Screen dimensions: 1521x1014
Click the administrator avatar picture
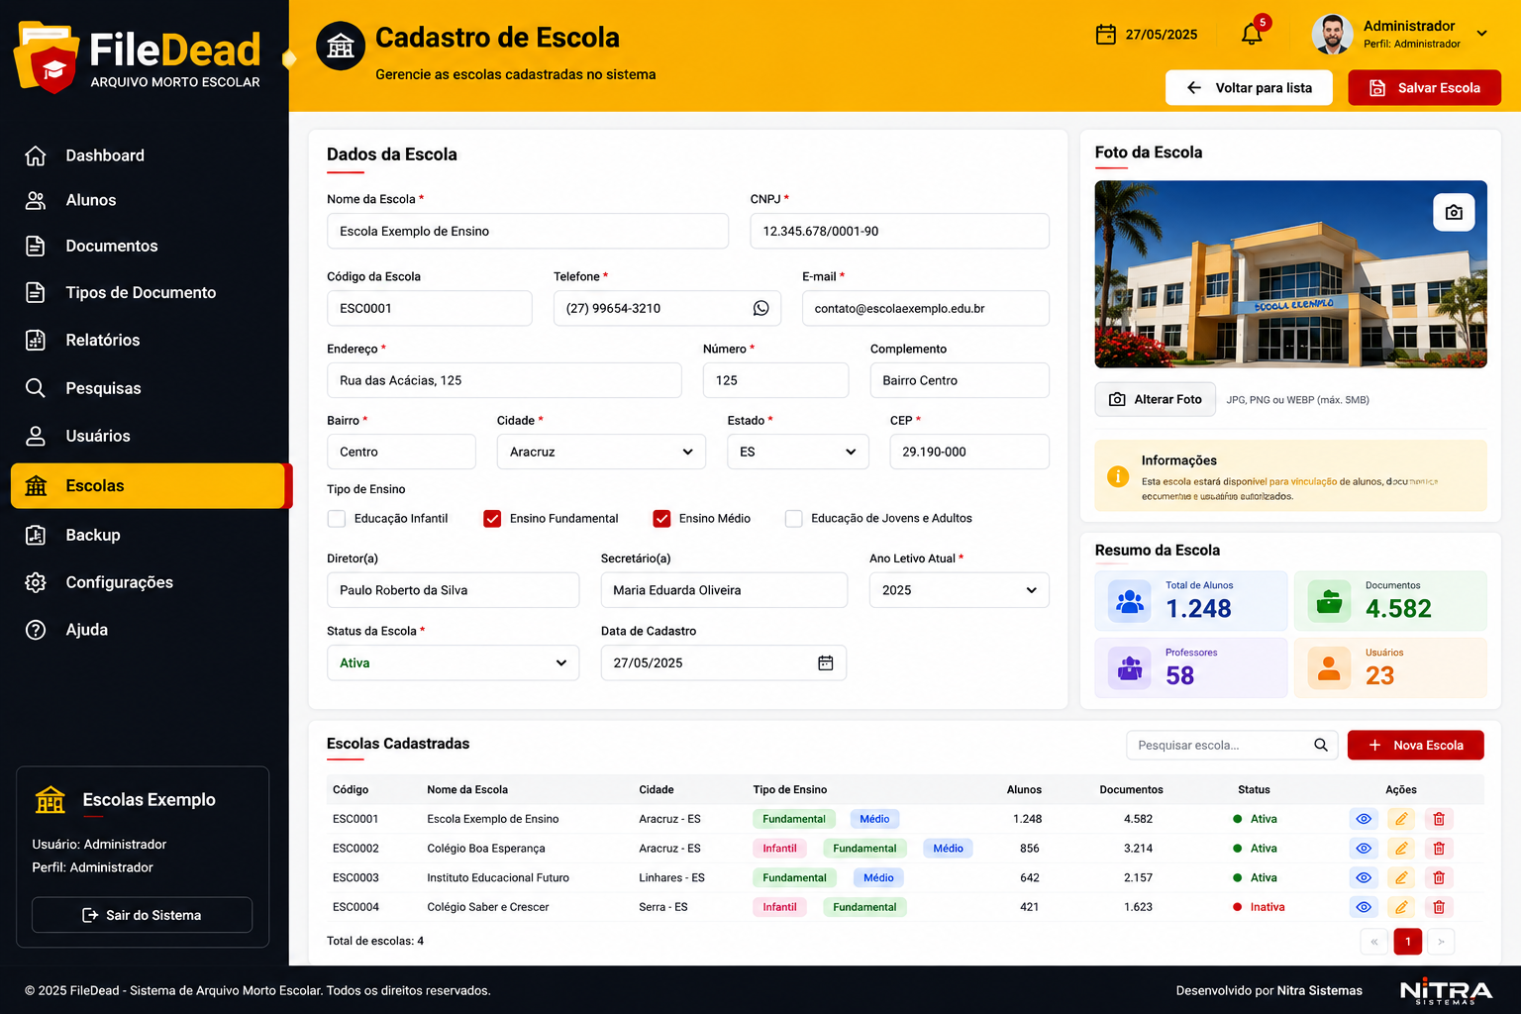1332,35
